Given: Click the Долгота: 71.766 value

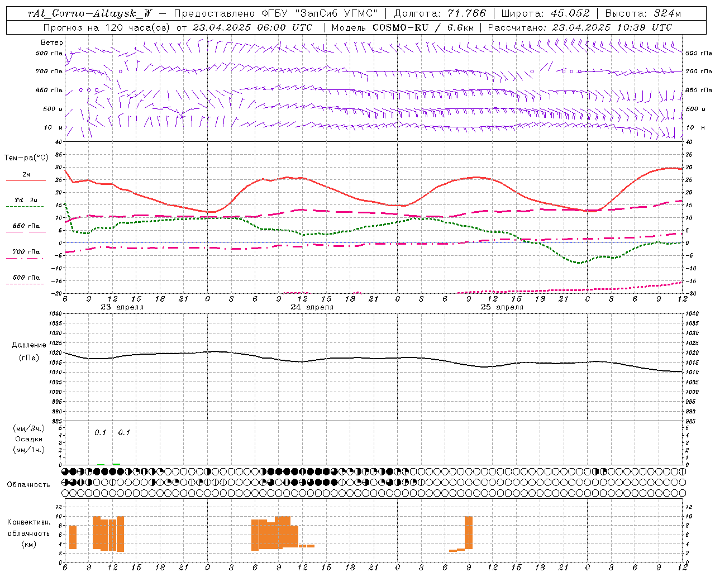Looking at the screenshot, I should coord(440,14).
